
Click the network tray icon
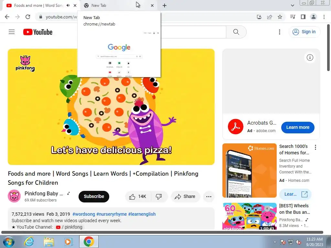click(291, 242)
